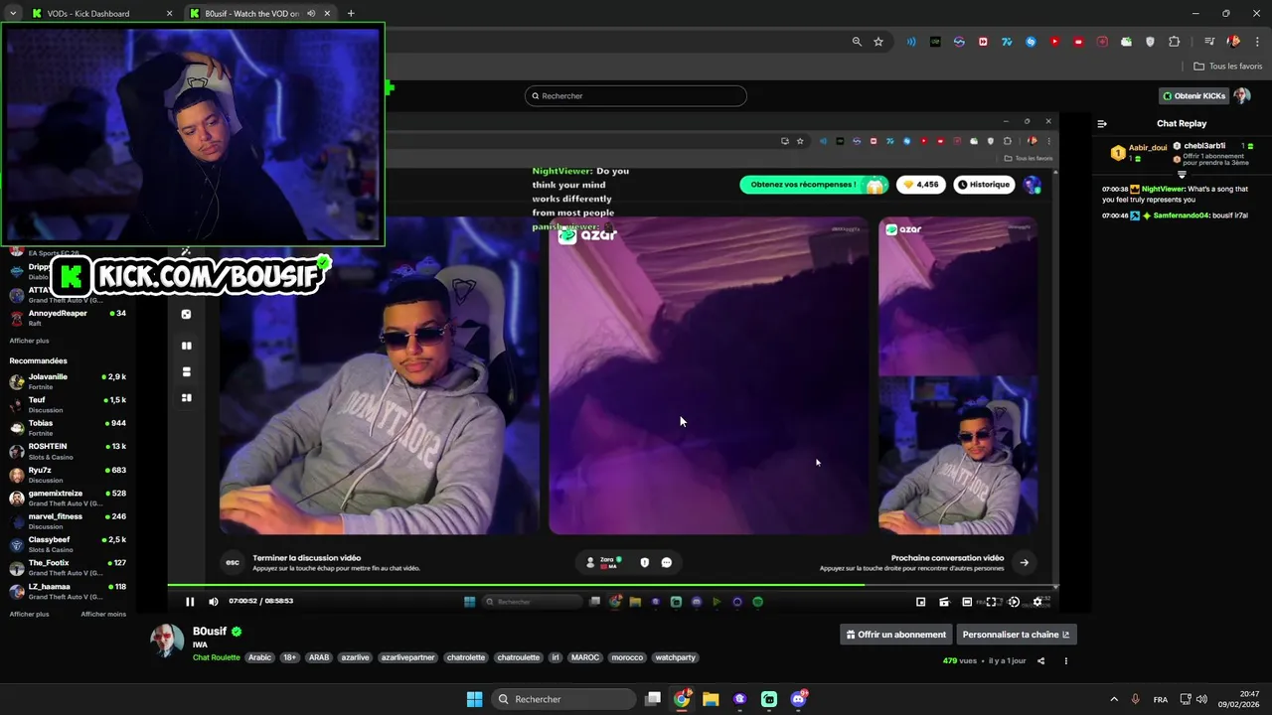Screen dimensions: 1272x715
Task: Mute the VOD player volume
Action: (x=213, y=601)
